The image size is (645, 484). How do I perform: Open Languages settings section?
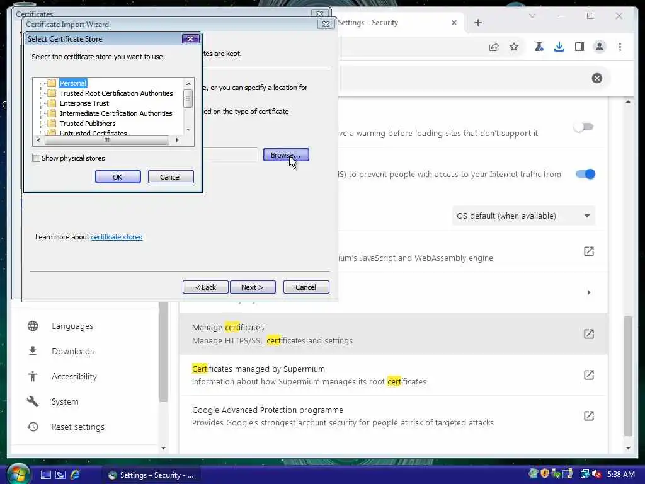pos(72,326)
